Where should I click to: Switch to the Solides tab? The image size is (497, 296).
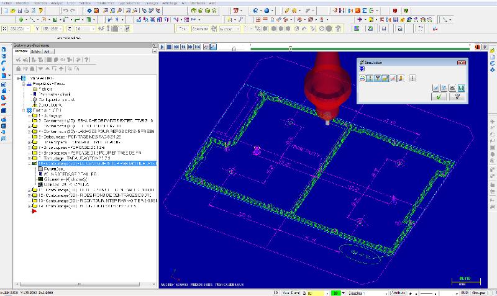pyautogui.click(x=36, y=52)
